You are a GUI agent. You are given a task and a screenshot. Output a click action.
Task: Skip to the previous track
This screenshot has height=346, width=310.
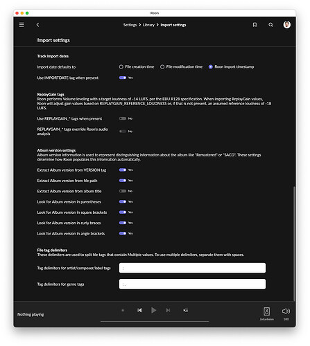click(139, 310)
